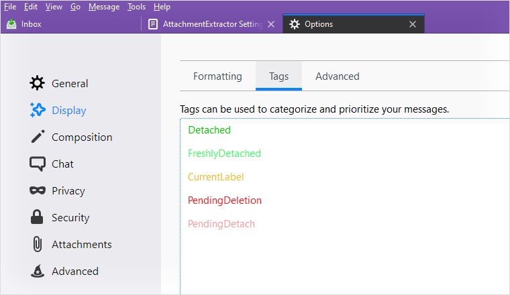Viewport: 510px width, 295px height.
Task: Open Attachments paperclip icon
Action: (38, 244)
